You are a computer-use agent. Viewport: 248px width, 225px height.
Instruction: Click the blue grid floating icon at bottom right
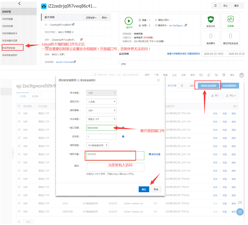(x=240, y=212)
